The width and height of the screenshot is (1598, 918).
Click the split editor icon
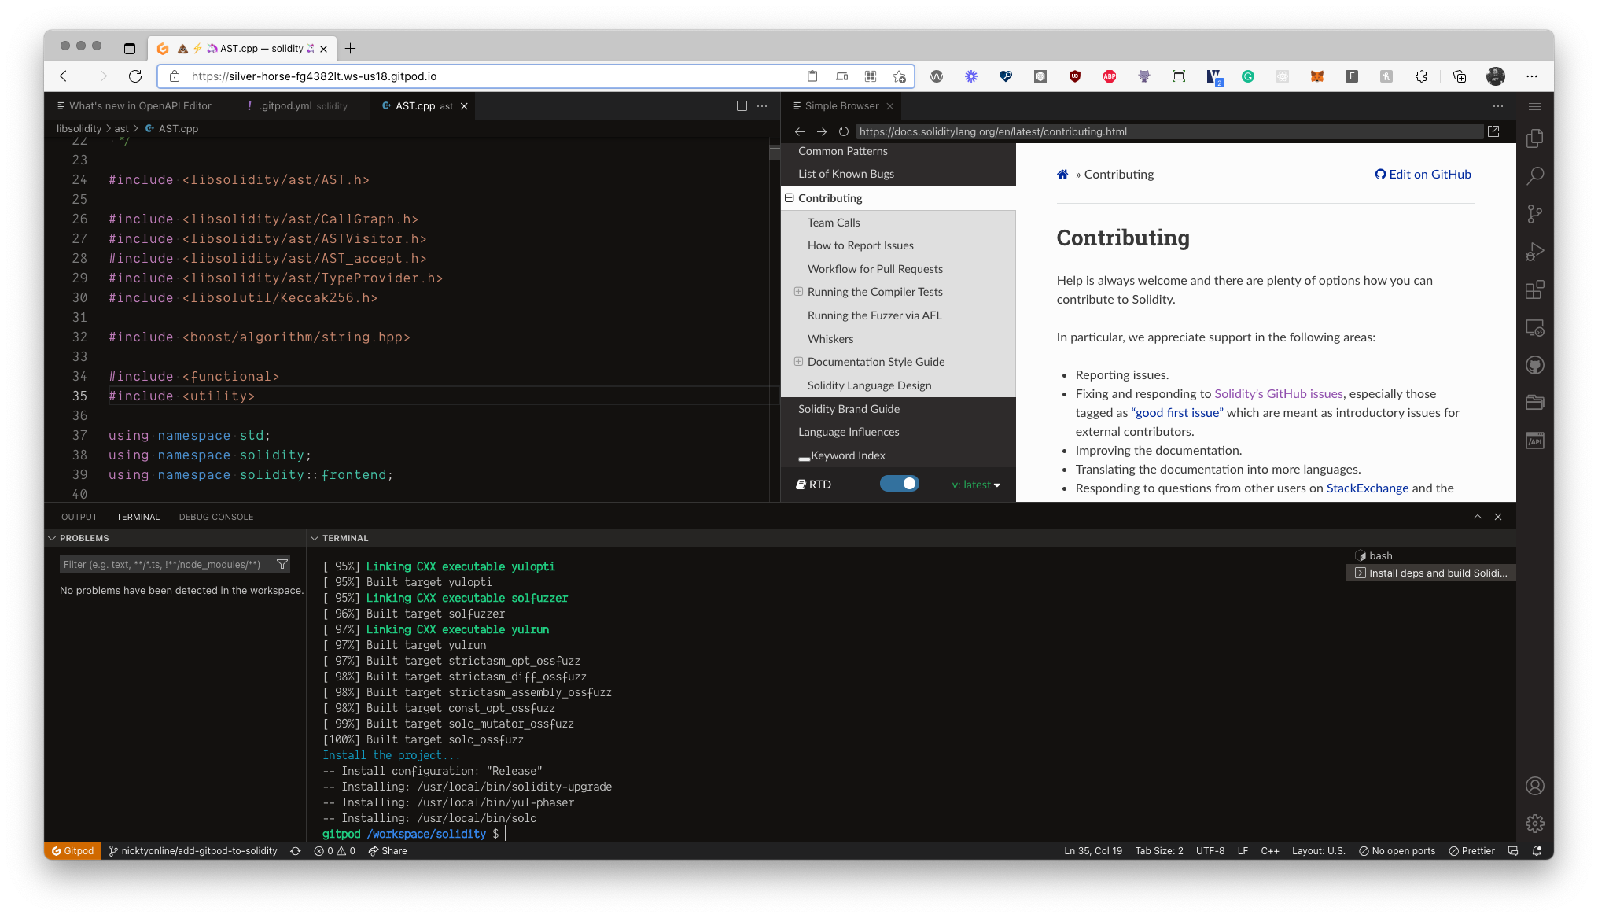point(741,105)
